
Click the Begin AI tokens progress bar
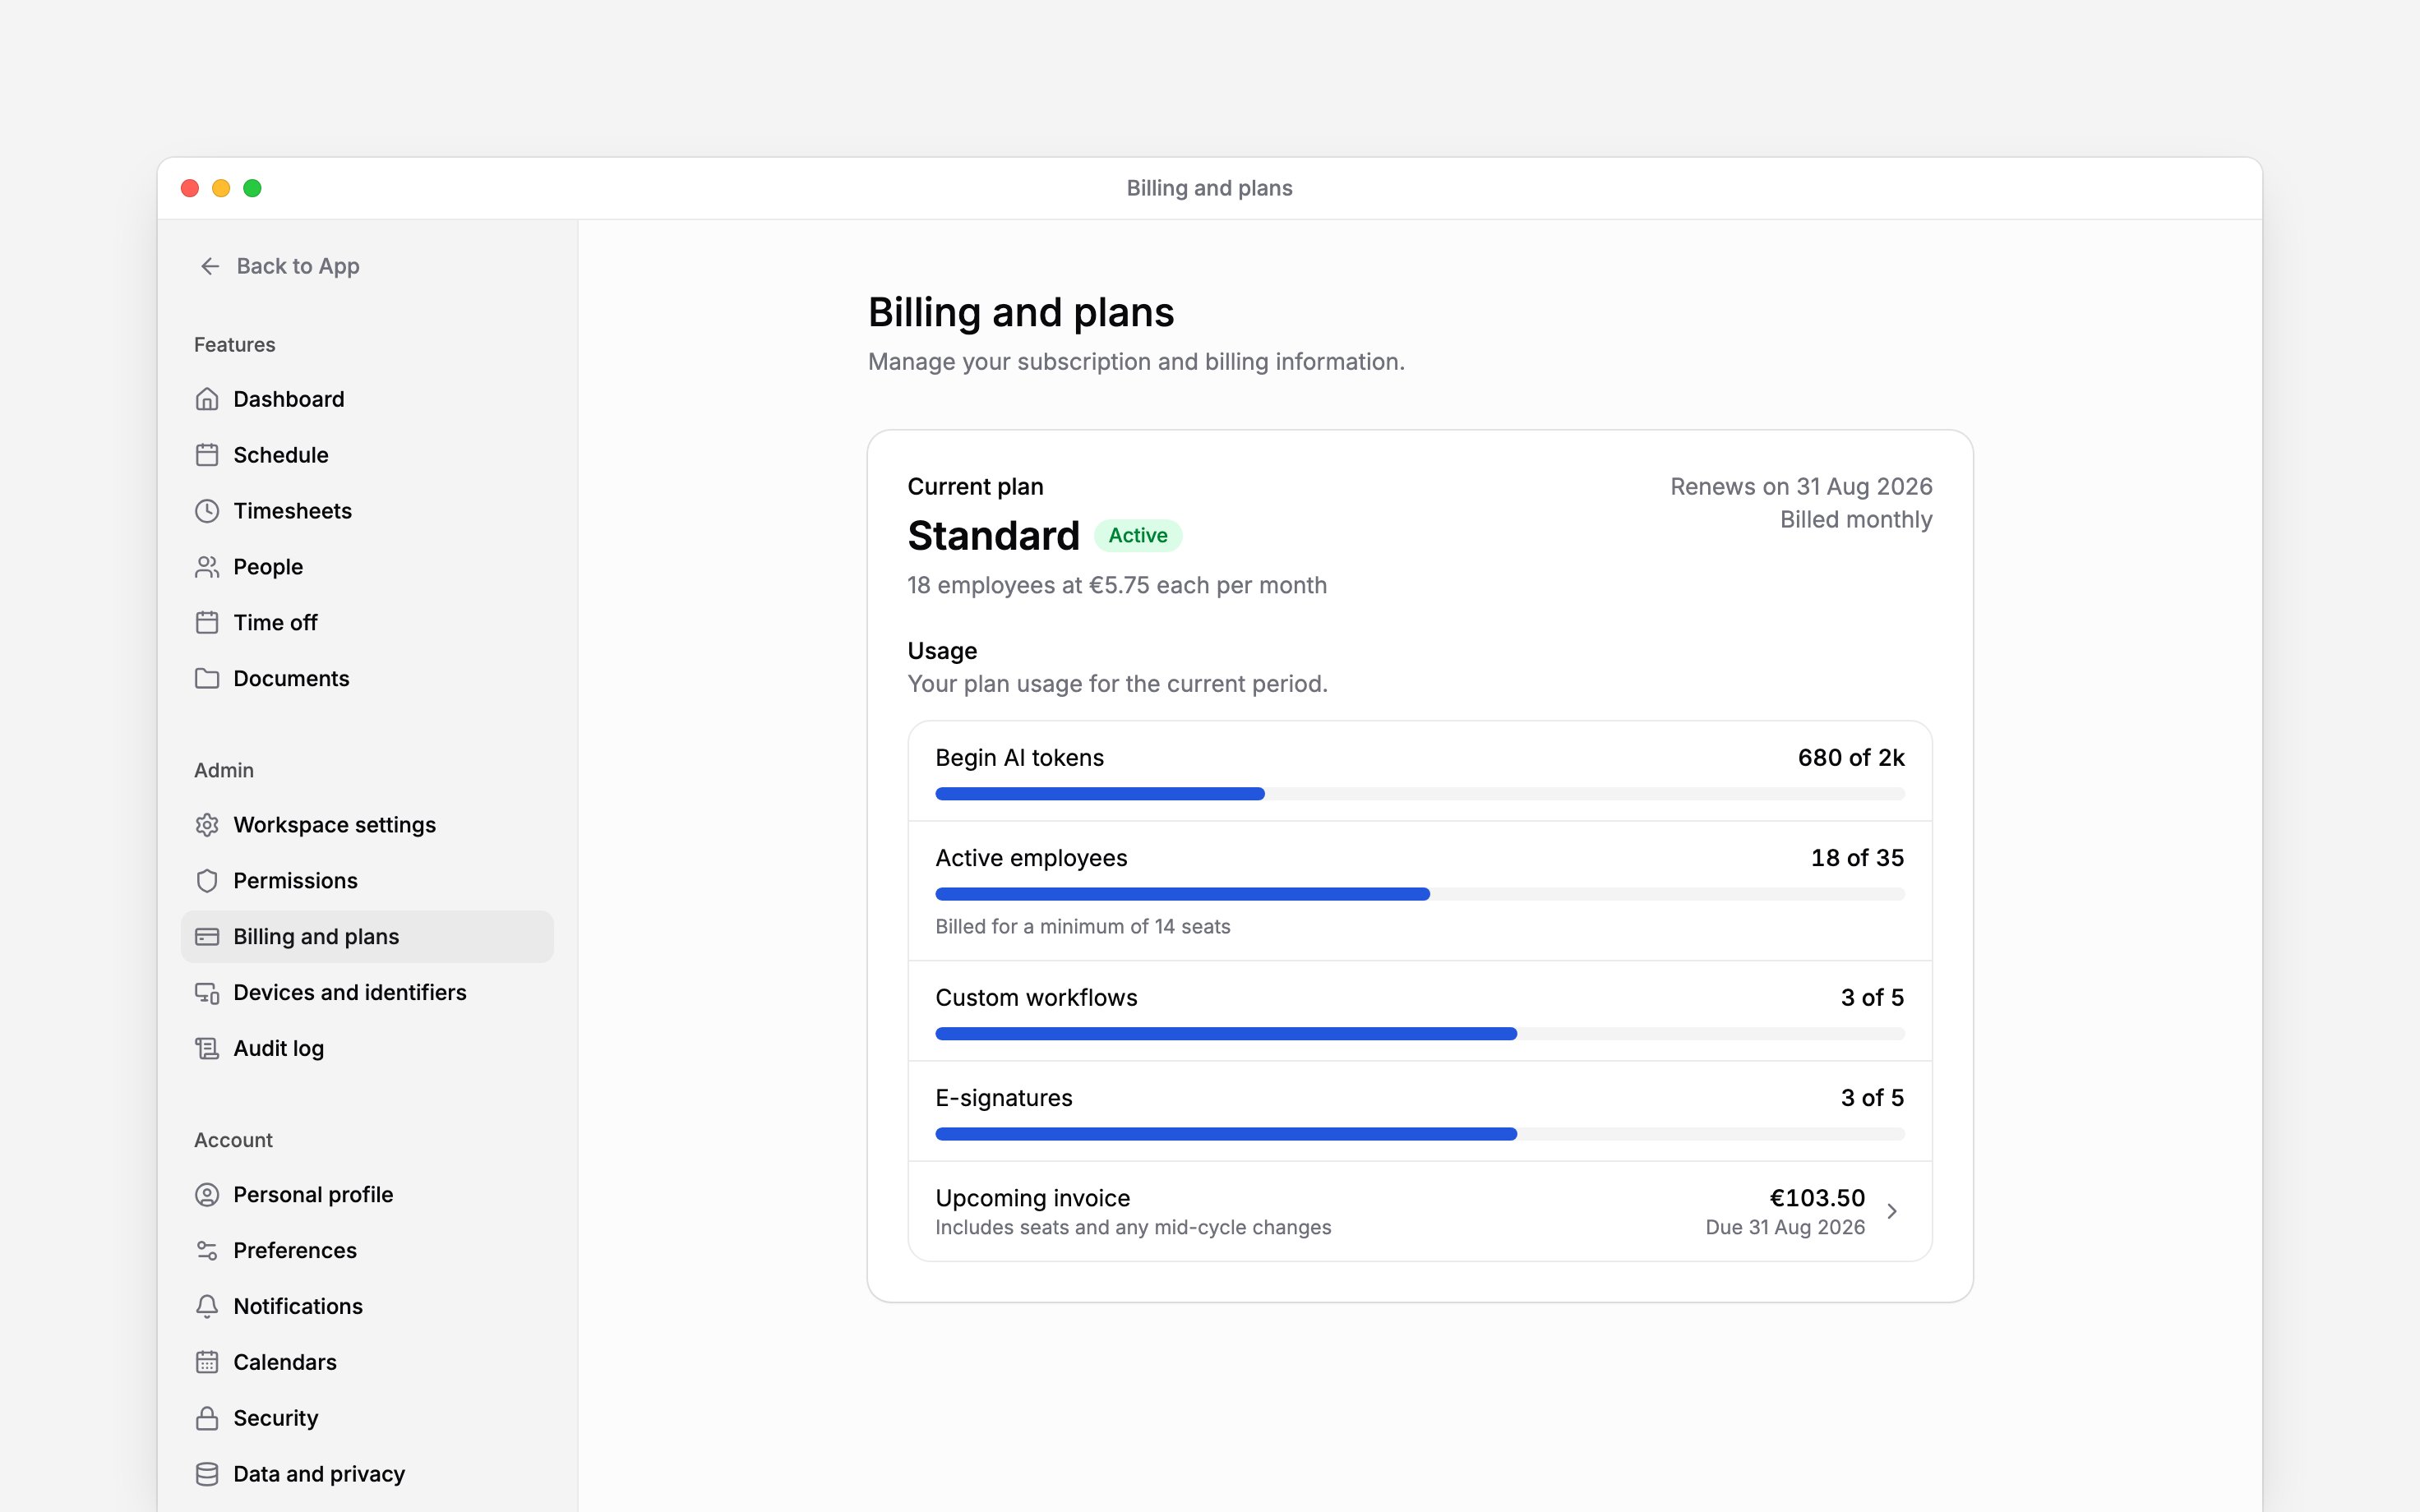coord(1420,794)
